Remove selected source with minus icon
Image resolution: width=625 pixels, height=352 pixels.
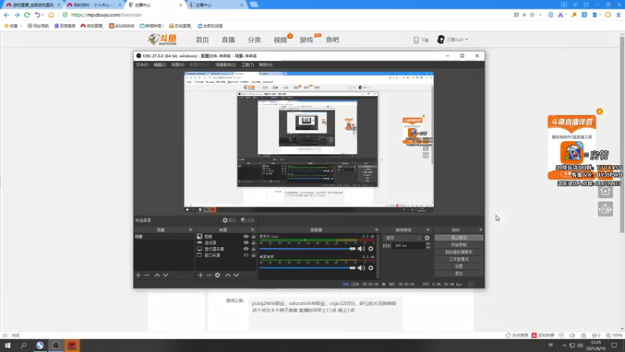(209, 275)
